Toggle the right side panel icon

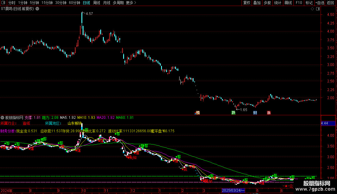coord(318,9)
